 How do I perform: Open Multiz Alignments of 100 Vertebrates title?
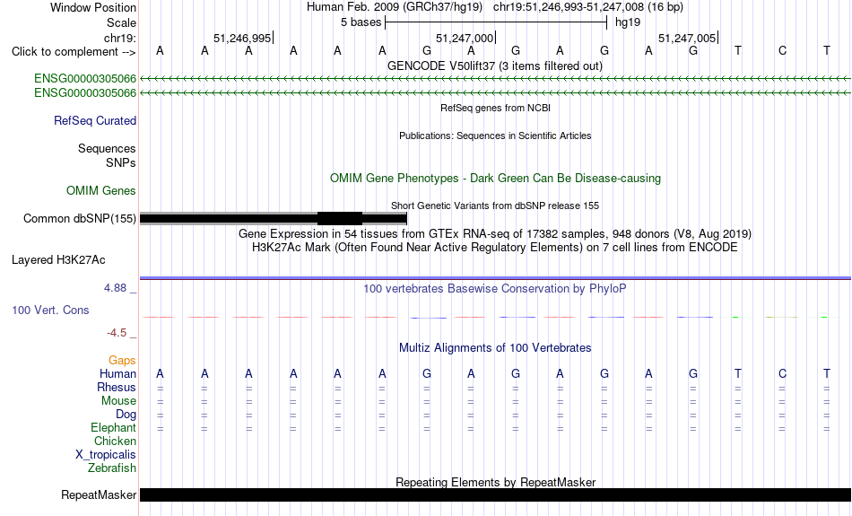[495, 348]
